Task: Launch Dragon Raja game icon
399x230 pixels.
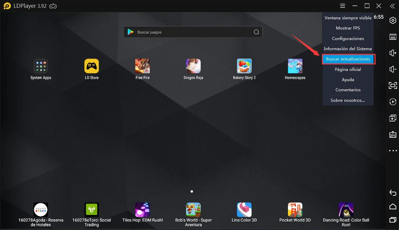Action: tap(194, 66)
